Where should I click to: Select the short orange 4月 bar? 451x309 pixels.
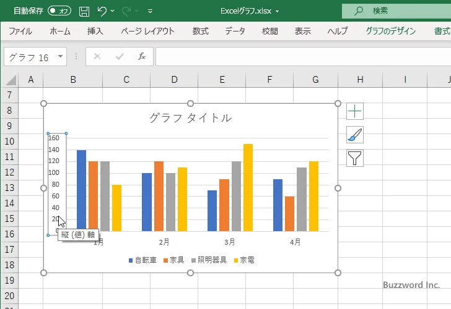290,214
